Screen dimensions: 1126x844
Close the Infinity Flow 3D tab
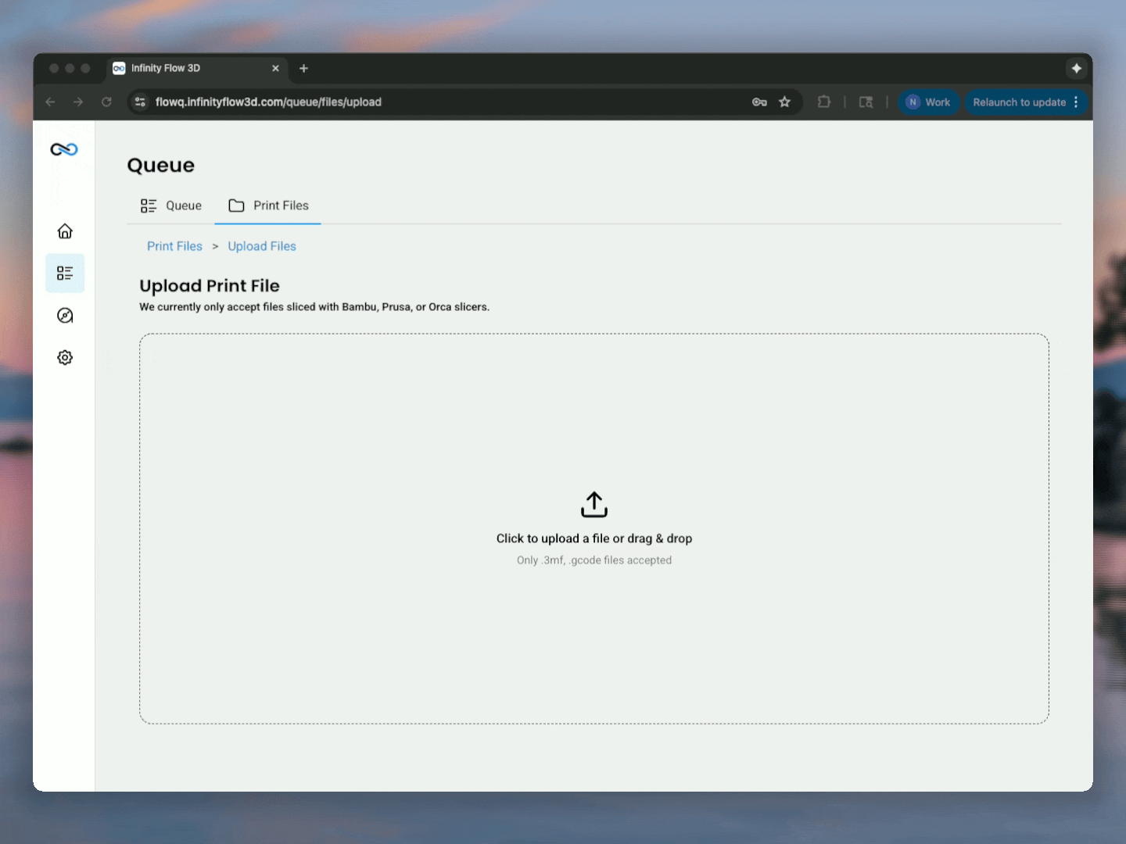tap(275, 69)
